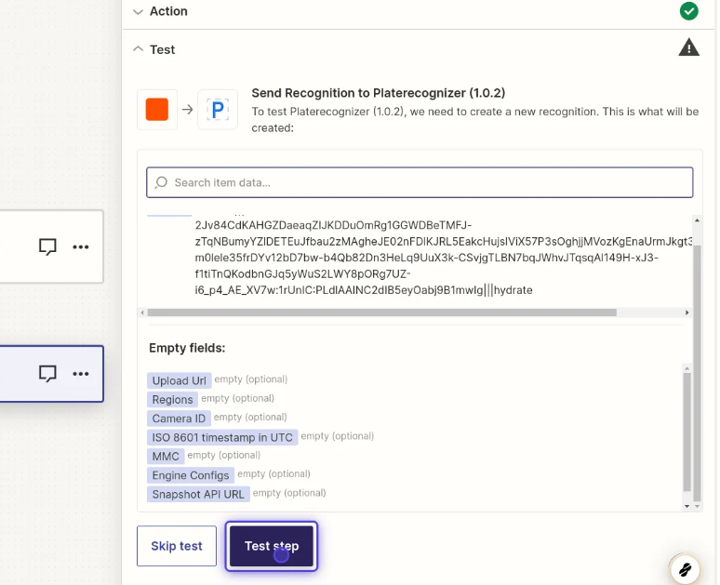Open comment on the selected step card
The image size is (720, 585).
[x=47, y=373]
